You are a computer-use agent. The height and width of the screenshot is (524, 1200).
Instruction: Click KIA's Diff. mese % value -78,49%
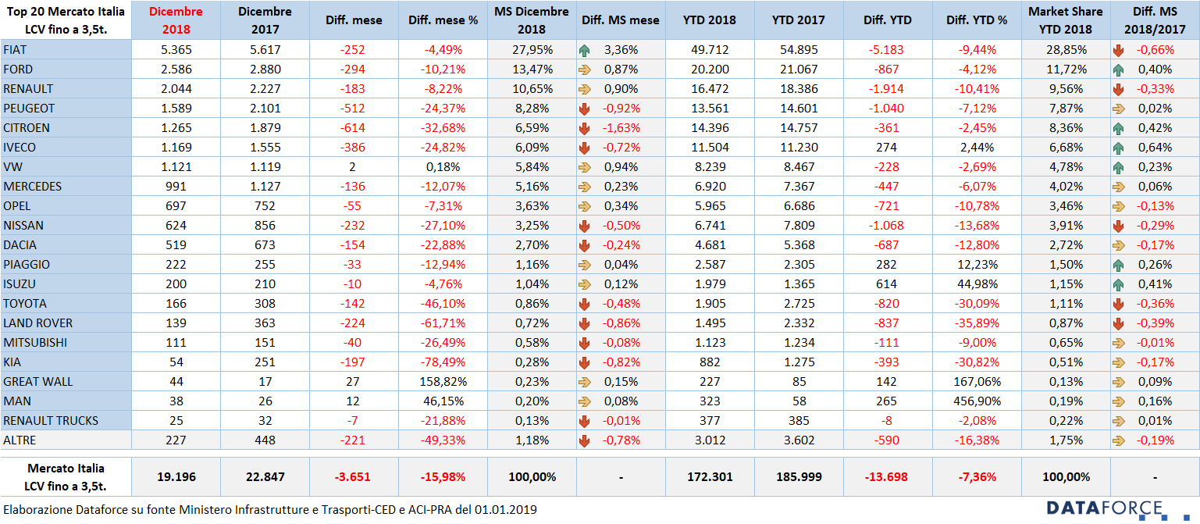click(443, 362)
